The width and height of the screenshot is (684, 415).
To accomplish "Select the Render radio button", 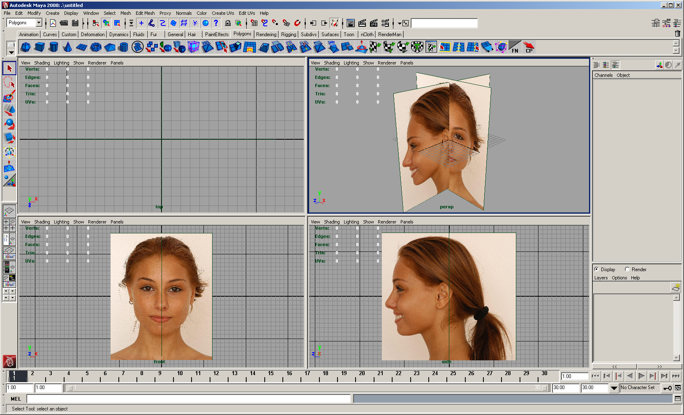I will pos(627,270).
